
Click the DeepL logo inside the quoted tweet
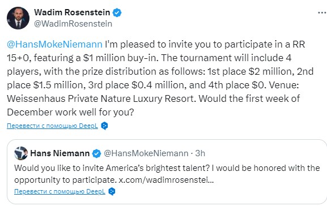[112, 191]
